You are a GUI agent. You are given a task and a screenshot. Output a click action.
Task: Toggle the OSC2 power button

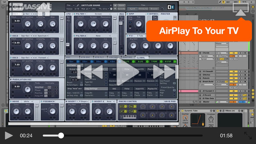click(x=11, y=36)
